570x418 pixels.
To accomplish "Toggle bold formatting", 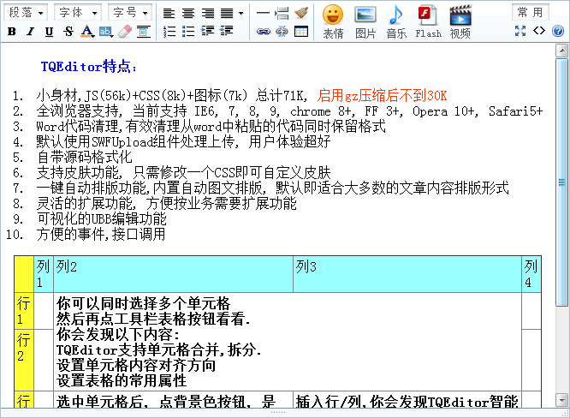I will coord(12,32).
